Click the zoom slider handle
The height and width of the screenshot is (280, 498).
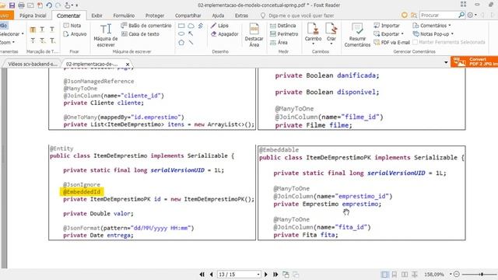pyautogui.click(x=482, y=275)
